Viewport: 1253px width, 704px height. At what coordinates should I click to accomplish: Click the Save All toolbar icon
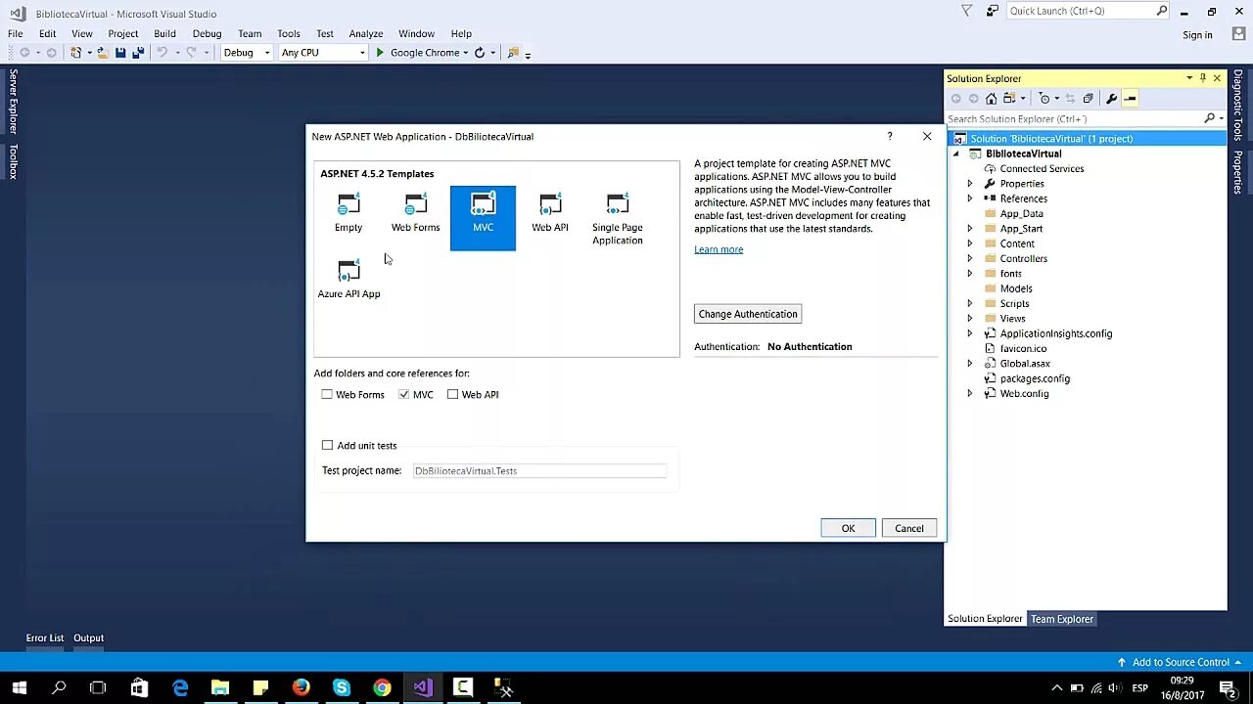137,53
